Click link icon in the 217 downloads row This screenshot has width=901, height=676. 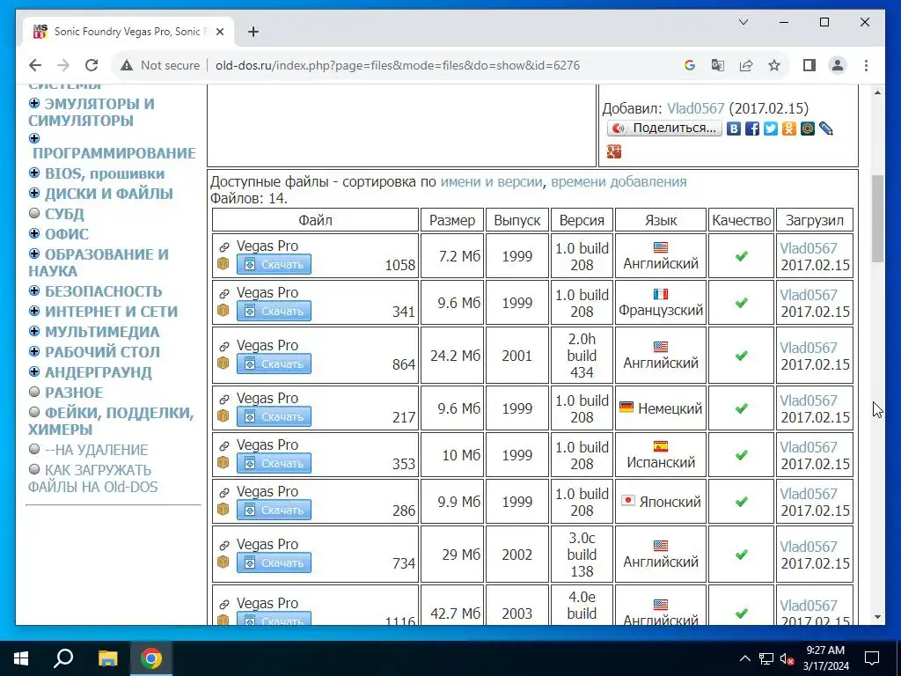[224, 399]
